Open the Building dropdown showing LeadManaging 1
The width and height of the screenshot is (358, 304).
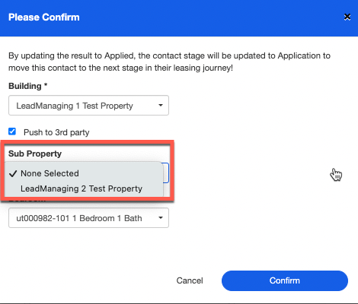coord(88,106)
